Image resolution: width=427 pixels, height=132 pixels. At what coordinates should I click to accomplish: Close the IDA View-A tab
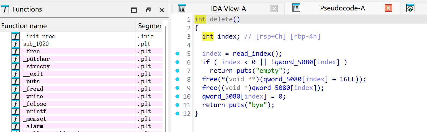pyautogui.click(x=274, y=9)
